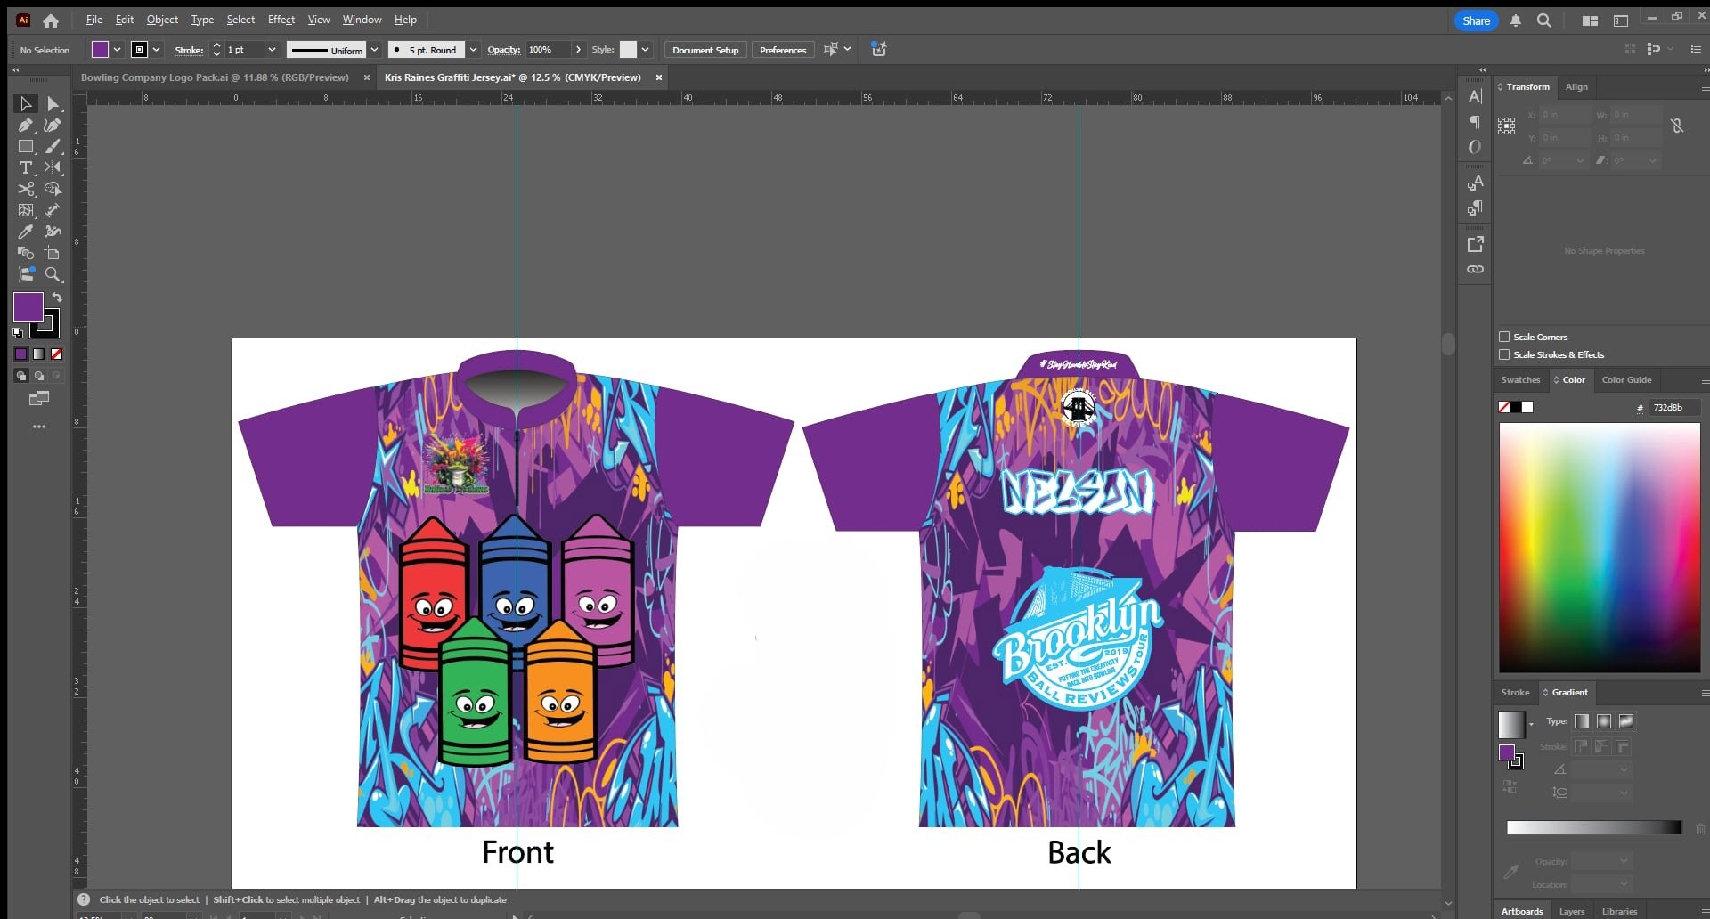The width and height of the screenshot is (1710, 919).
Task: Select the Curvature tool
Action: pos(53,126)
